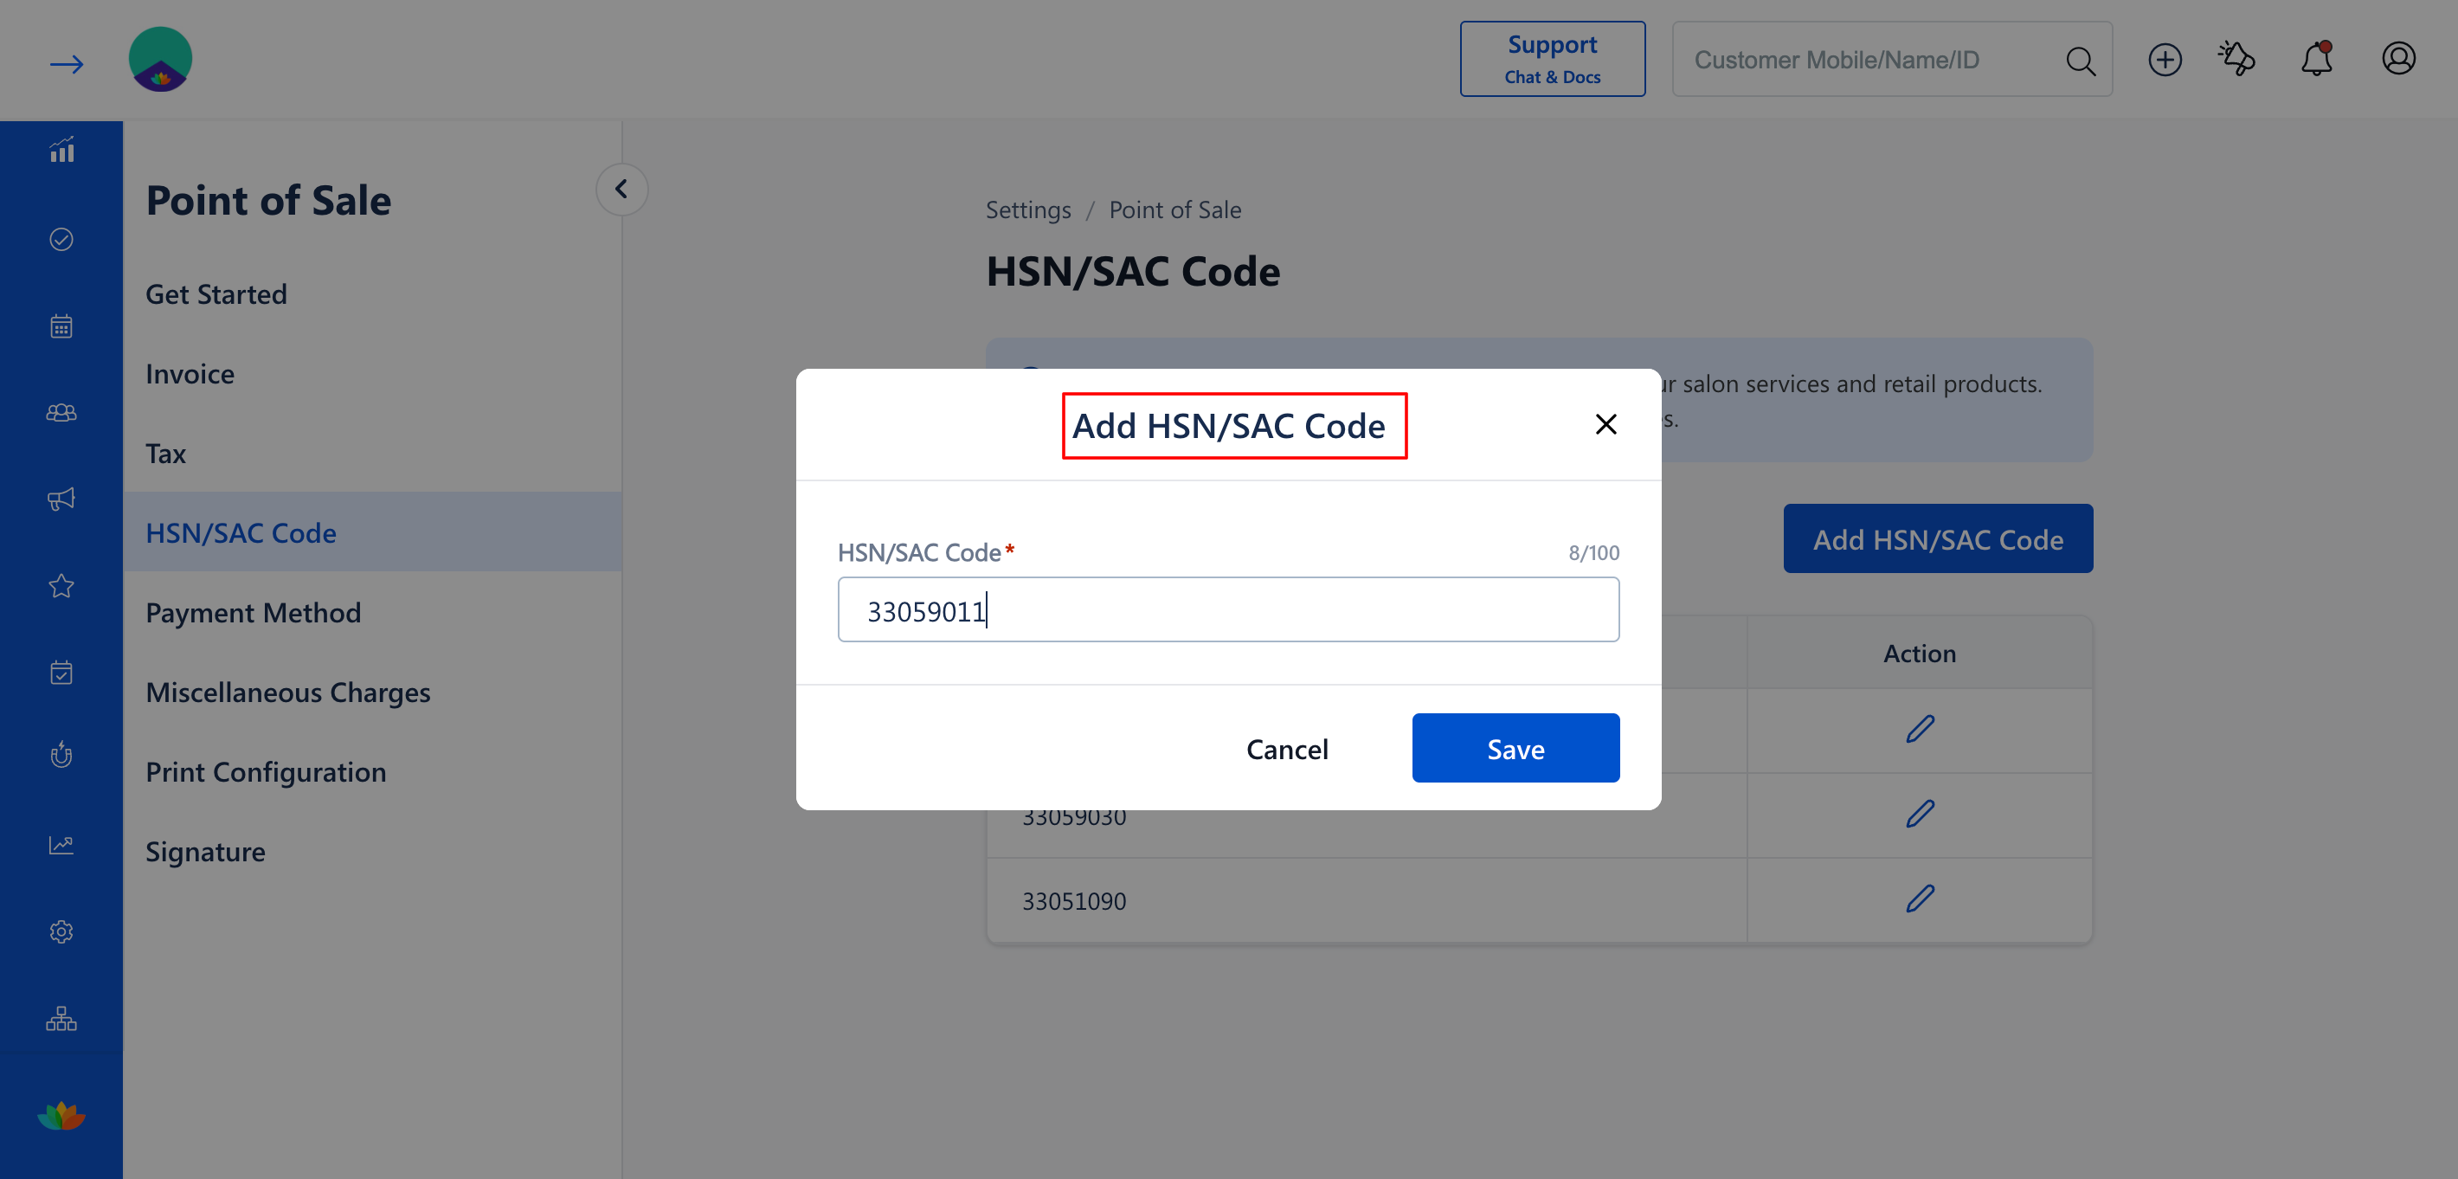
Task: Open Support Chat & Docs
Action: coord(1552,59)
